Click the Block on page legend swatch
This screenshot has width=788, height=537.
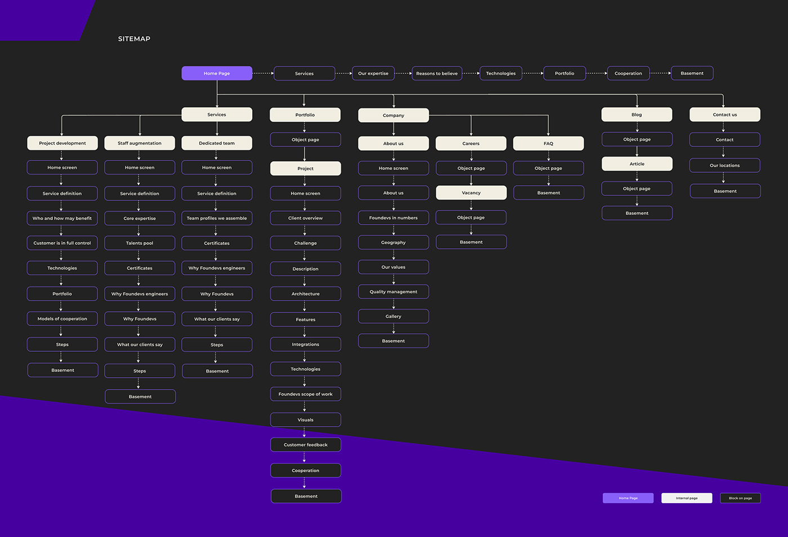coord(740,498)
